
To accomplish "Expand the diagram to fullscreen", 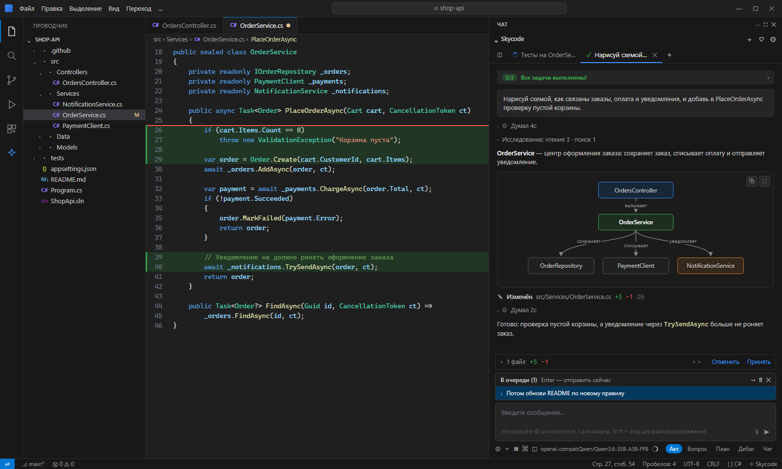I will pos(764,181).
